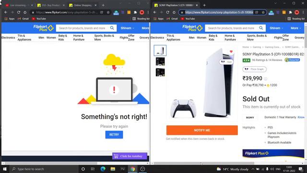Open home page in left browser window
The height and width of the screenshot is (173, 307).
25,12
